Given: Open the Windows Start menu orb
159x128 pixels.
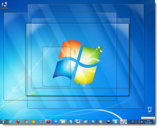Looking at the screenshot, I should click(3, 122).
